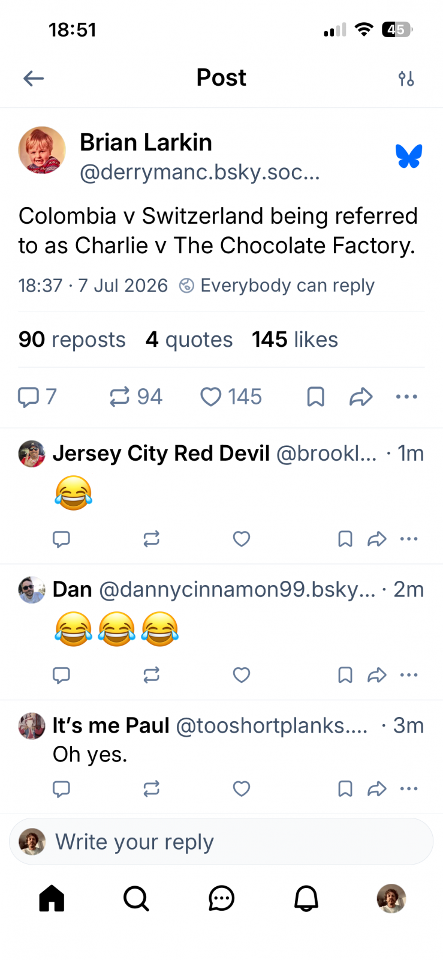The image size is (443, 960).
Task: Like Jersey City Red Devil's reply
Action: point(242,539)
